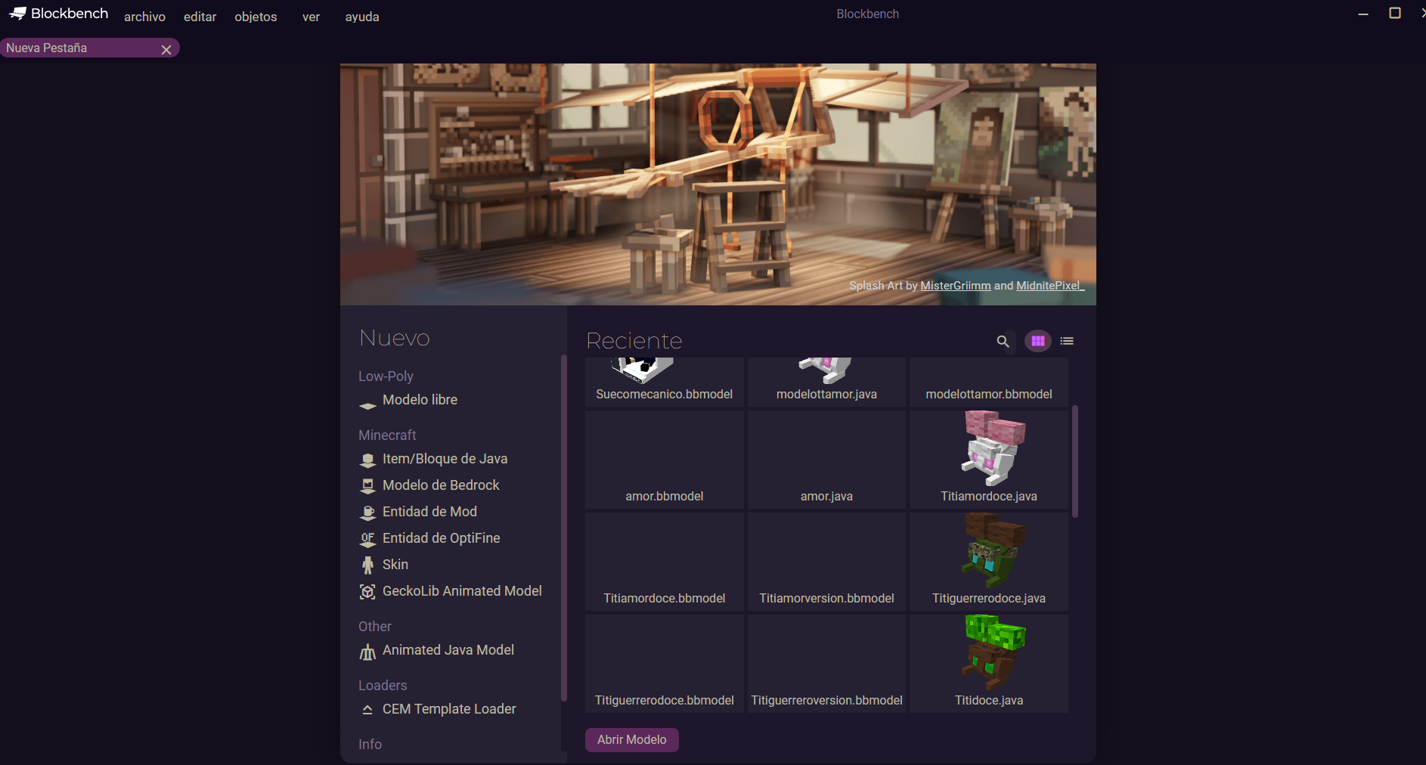1426x765 pixels.
Task: Click the Minecraft category heading
Action: click(387, 435)
